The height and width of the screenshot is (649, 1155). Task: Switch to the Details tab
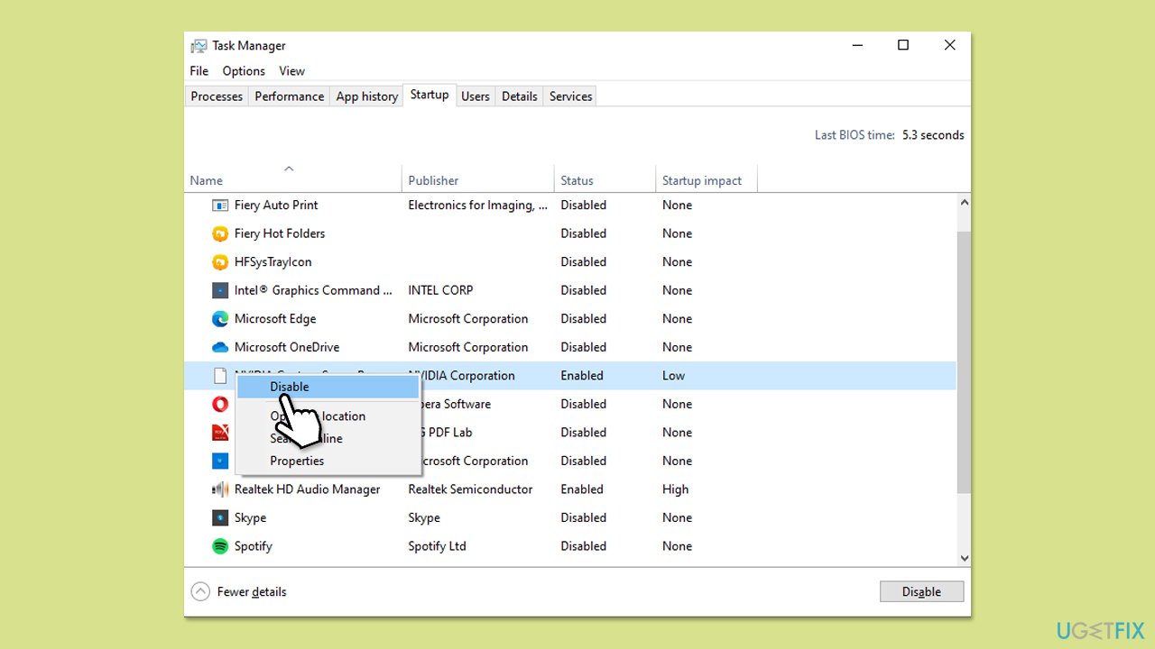pos(520,96)
